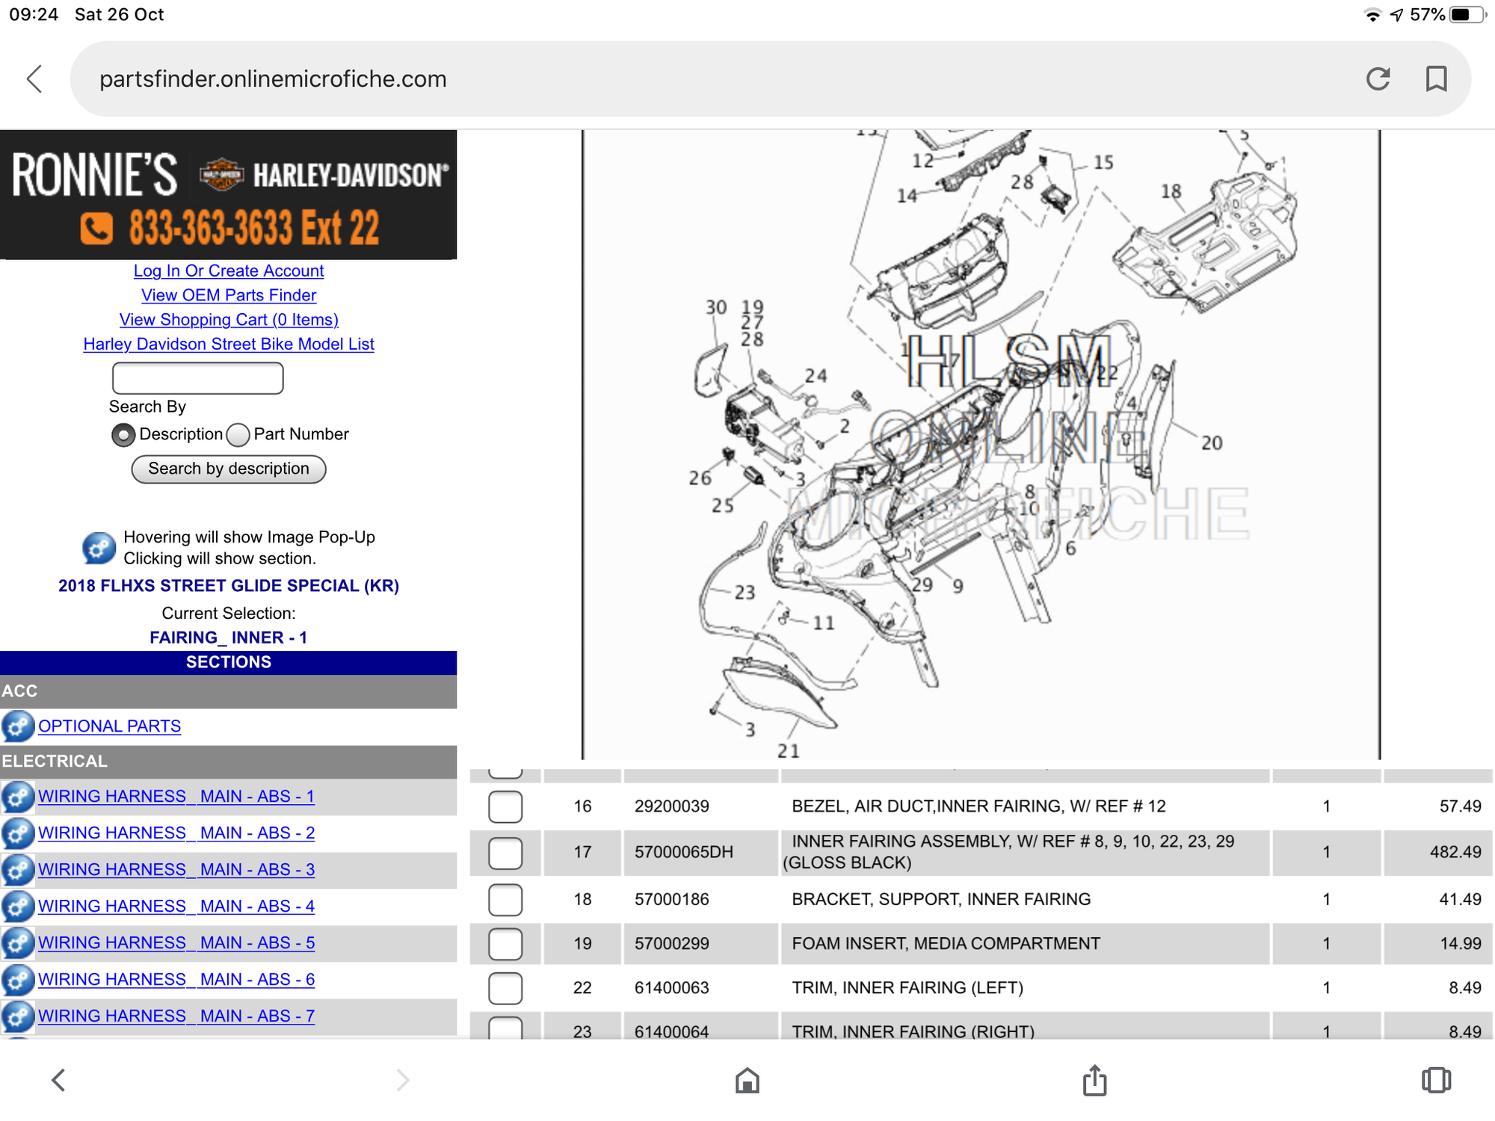Click the gear icon beside WIRING HARNESS_ MAIN - ABS - 3

(18, 869)
